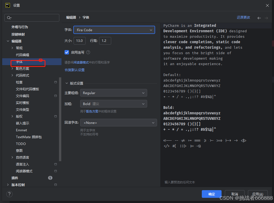Click inside the font preview text area

pyautogui.click(x=216, y=105)
